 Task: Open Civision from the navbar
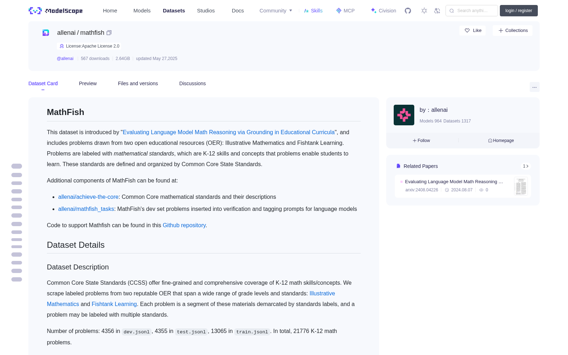coord(383,11)
